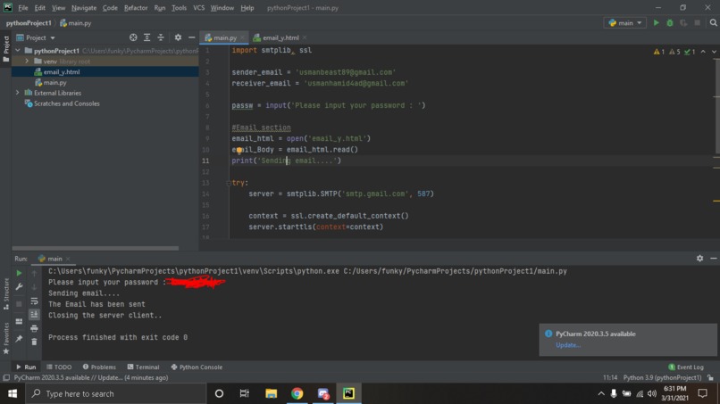This screenshot has width=720, height=404.
Task: Select main.py in project tree
Action: [x=54, y=83]
